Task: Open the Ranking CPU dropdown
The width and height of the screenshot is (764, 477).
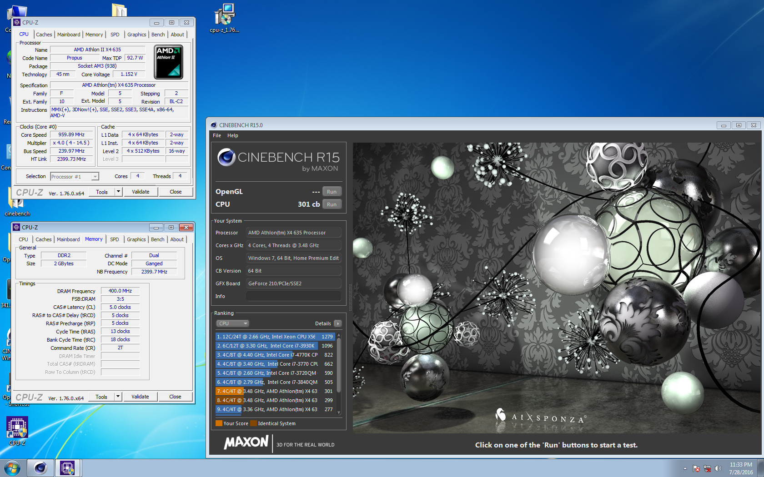Action: [232, 323]
